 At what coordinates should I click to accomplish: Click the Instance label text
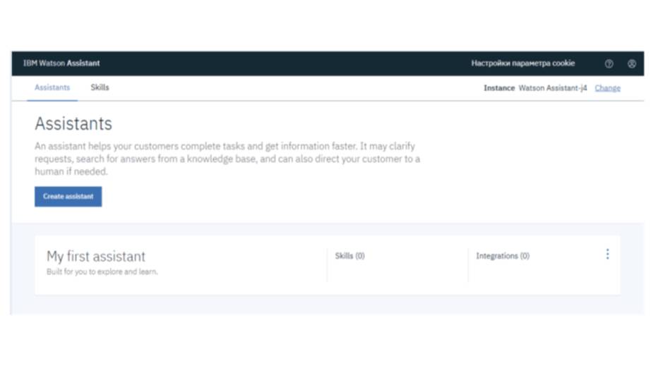tap(498, 88)
